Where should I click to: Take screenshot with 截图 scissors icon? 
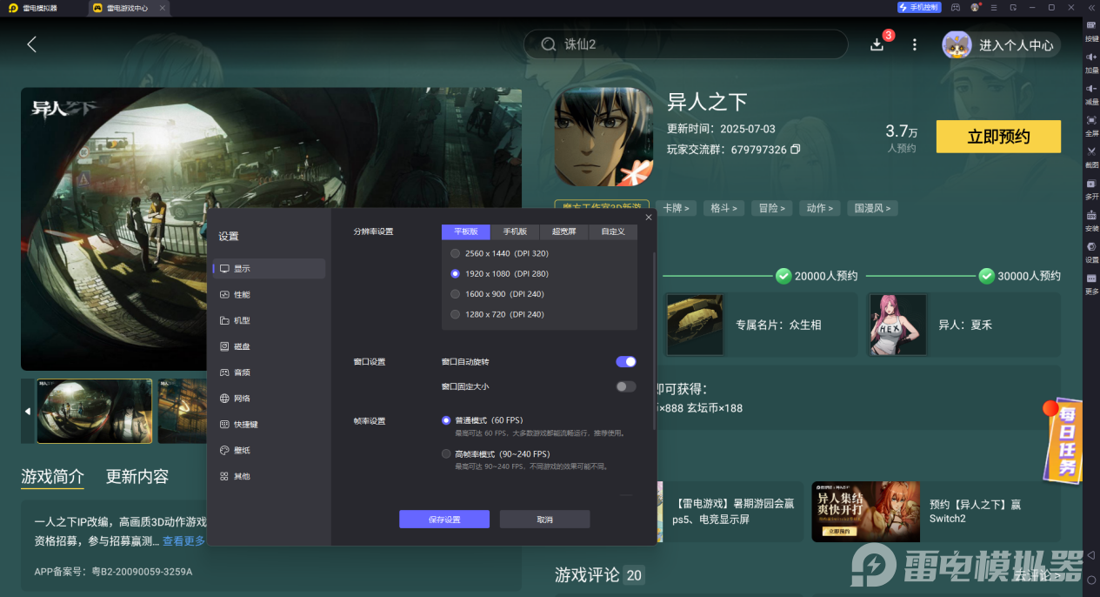[x=1091, y=157]
